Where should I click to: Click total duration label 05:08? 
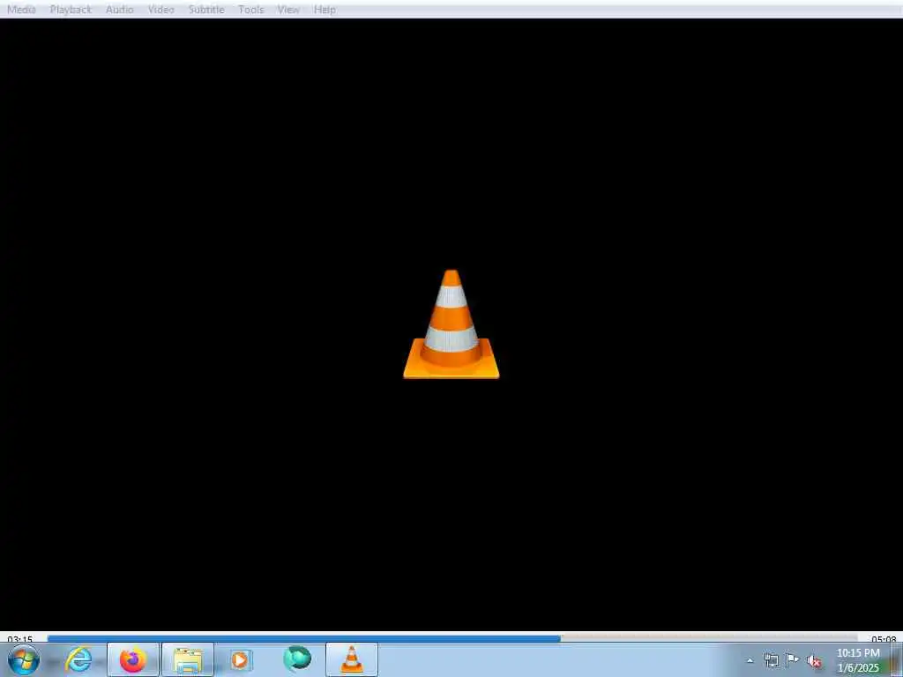884,639
